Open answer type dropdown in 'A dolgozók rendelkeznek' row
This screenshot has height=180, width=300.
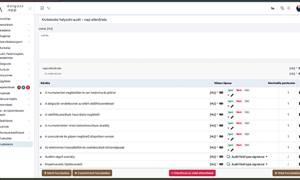click(x=228, y=106)
